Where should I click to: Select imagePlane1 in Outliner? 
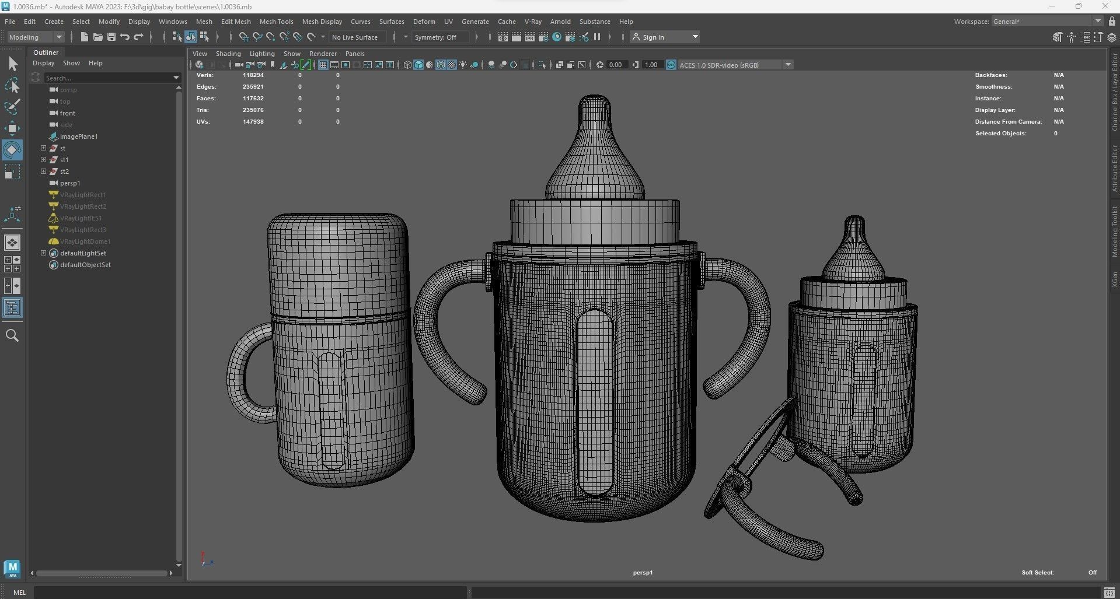(x=79, y=136)
